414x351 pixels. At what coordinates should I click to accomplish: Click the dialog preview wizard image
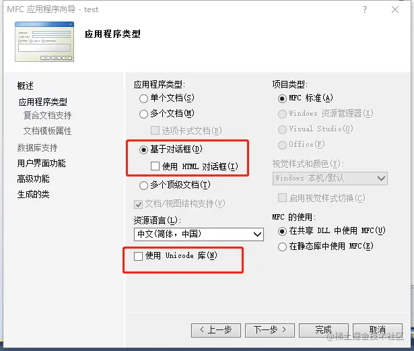44,42
